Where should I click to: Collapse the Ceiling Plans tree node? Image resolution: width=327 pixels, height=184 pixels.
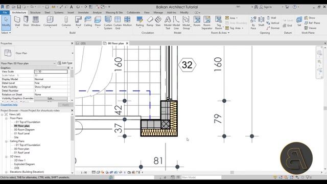[x=6, y=141]
